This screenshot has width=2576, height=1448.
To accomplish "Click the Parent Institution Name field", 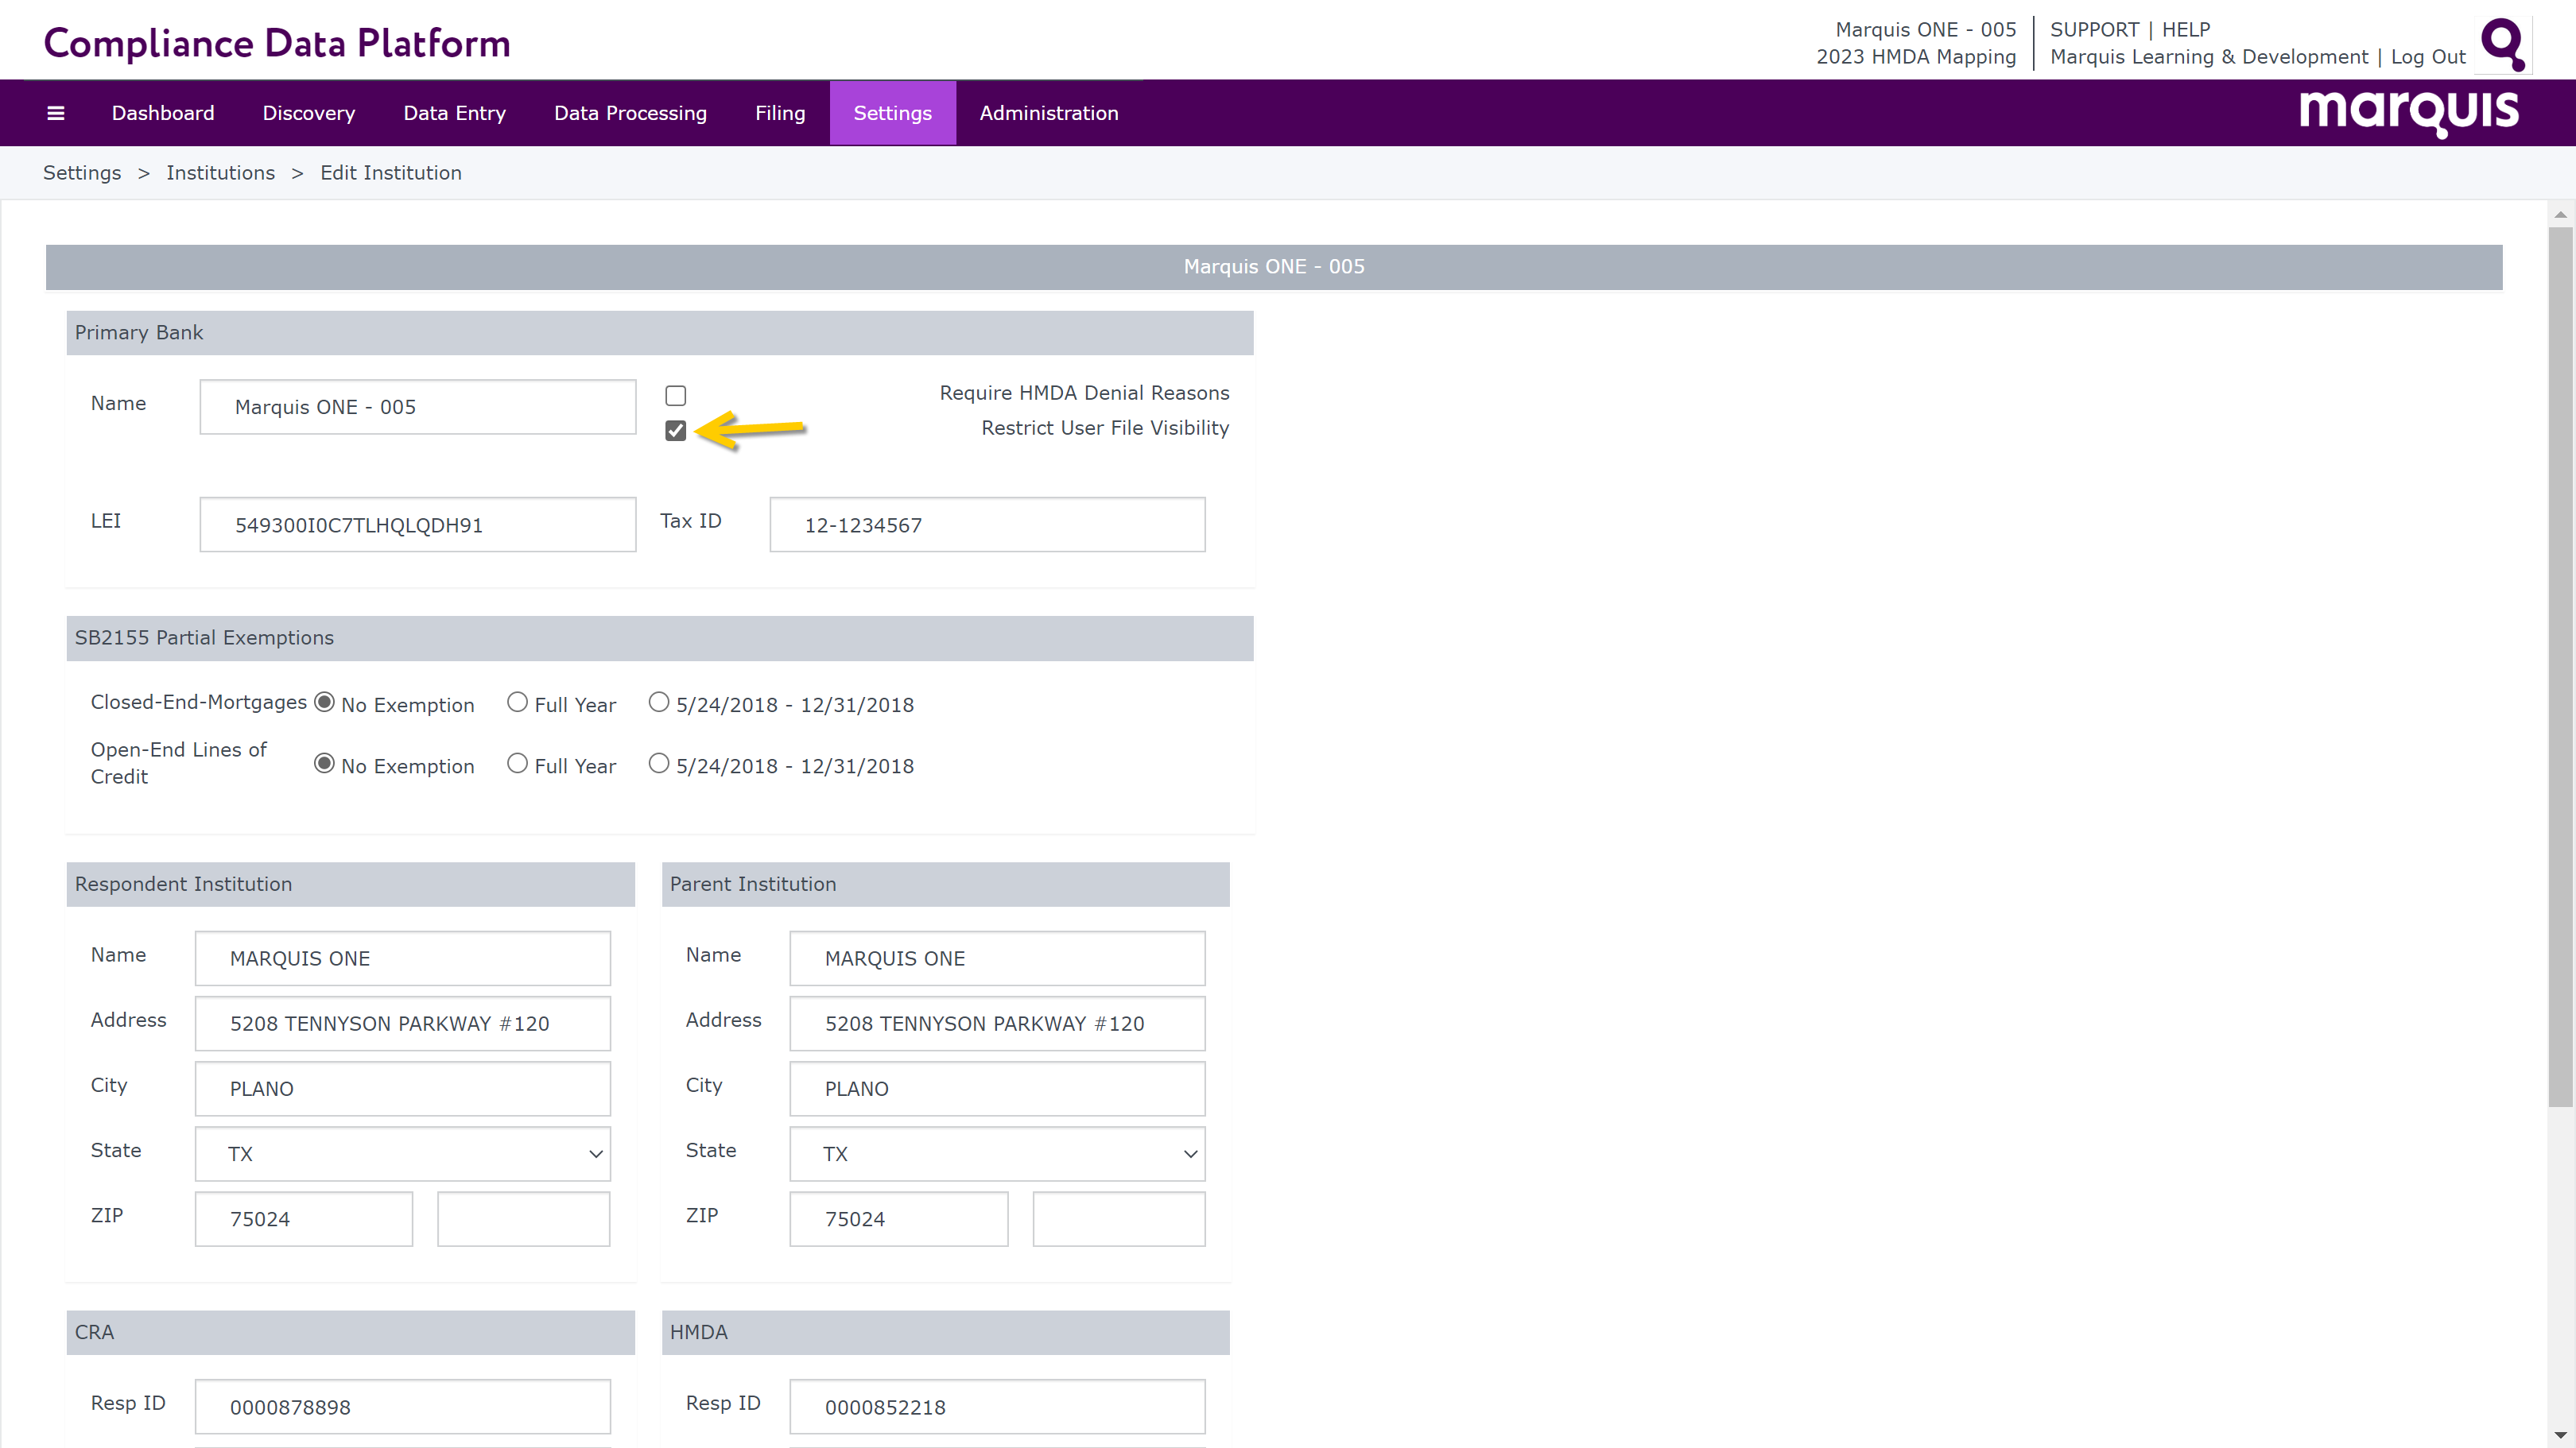I will tap(997, 958).
